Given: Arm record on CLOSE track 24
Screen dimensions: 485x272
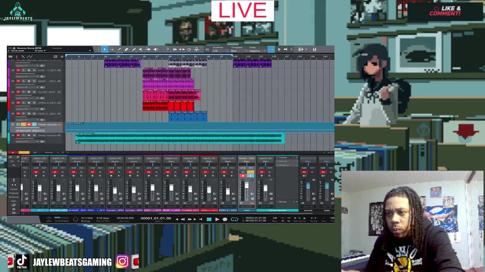Looking at the screenshot, I should pos(28,92).
